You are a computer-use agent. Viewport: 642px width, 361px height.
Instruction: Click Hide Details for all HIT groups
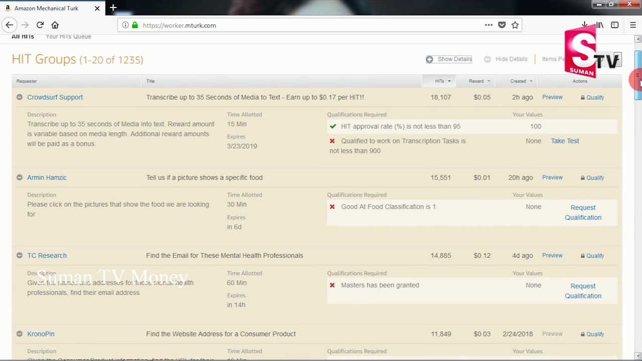tap(506, 59)
